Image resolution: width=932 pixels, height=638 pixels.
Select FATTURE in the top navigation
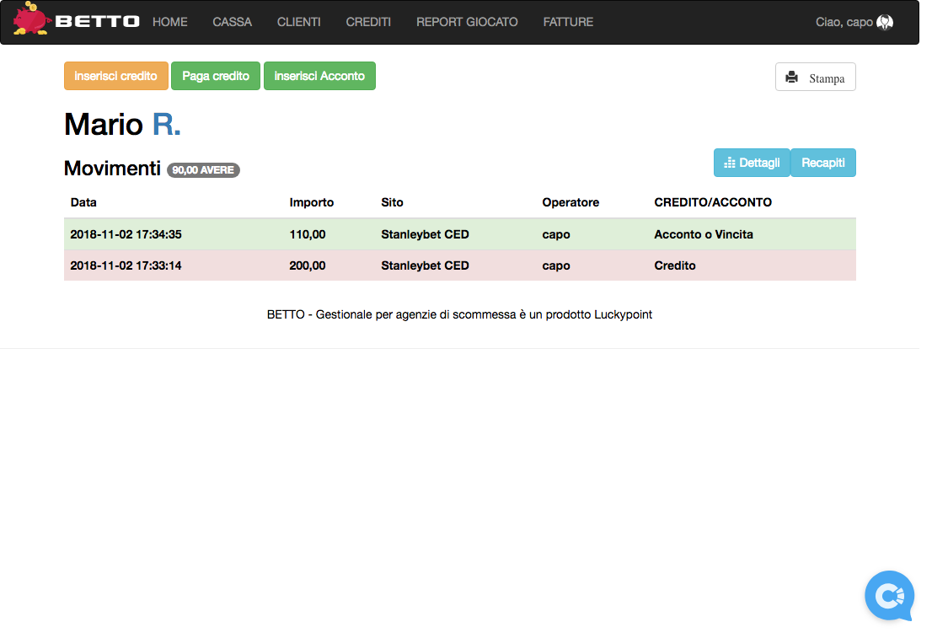coord(568,22)
